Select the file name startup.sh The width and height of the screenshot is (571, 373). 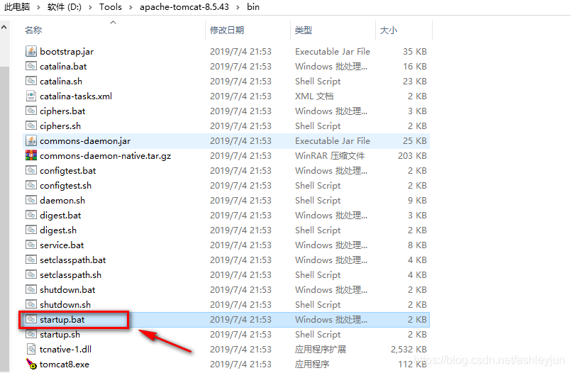(60, 335)
